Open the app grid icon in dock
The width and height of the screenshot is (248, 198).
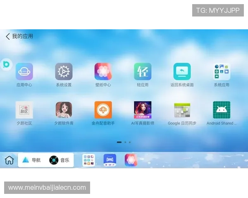(88, 160)
